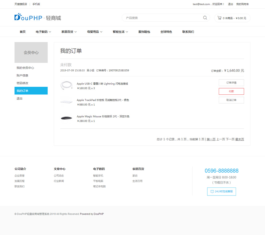Open footer 行业新闻 link

[x=59, y=181]
